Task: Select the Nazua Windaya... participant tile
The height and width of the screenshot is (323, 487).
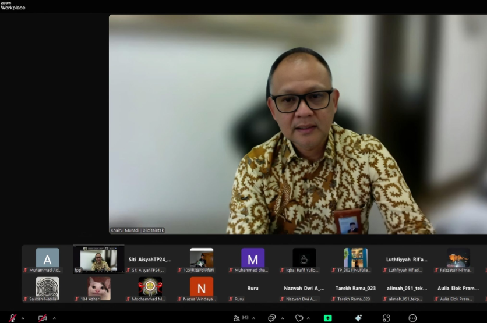Action: click(x=202, y=289)
